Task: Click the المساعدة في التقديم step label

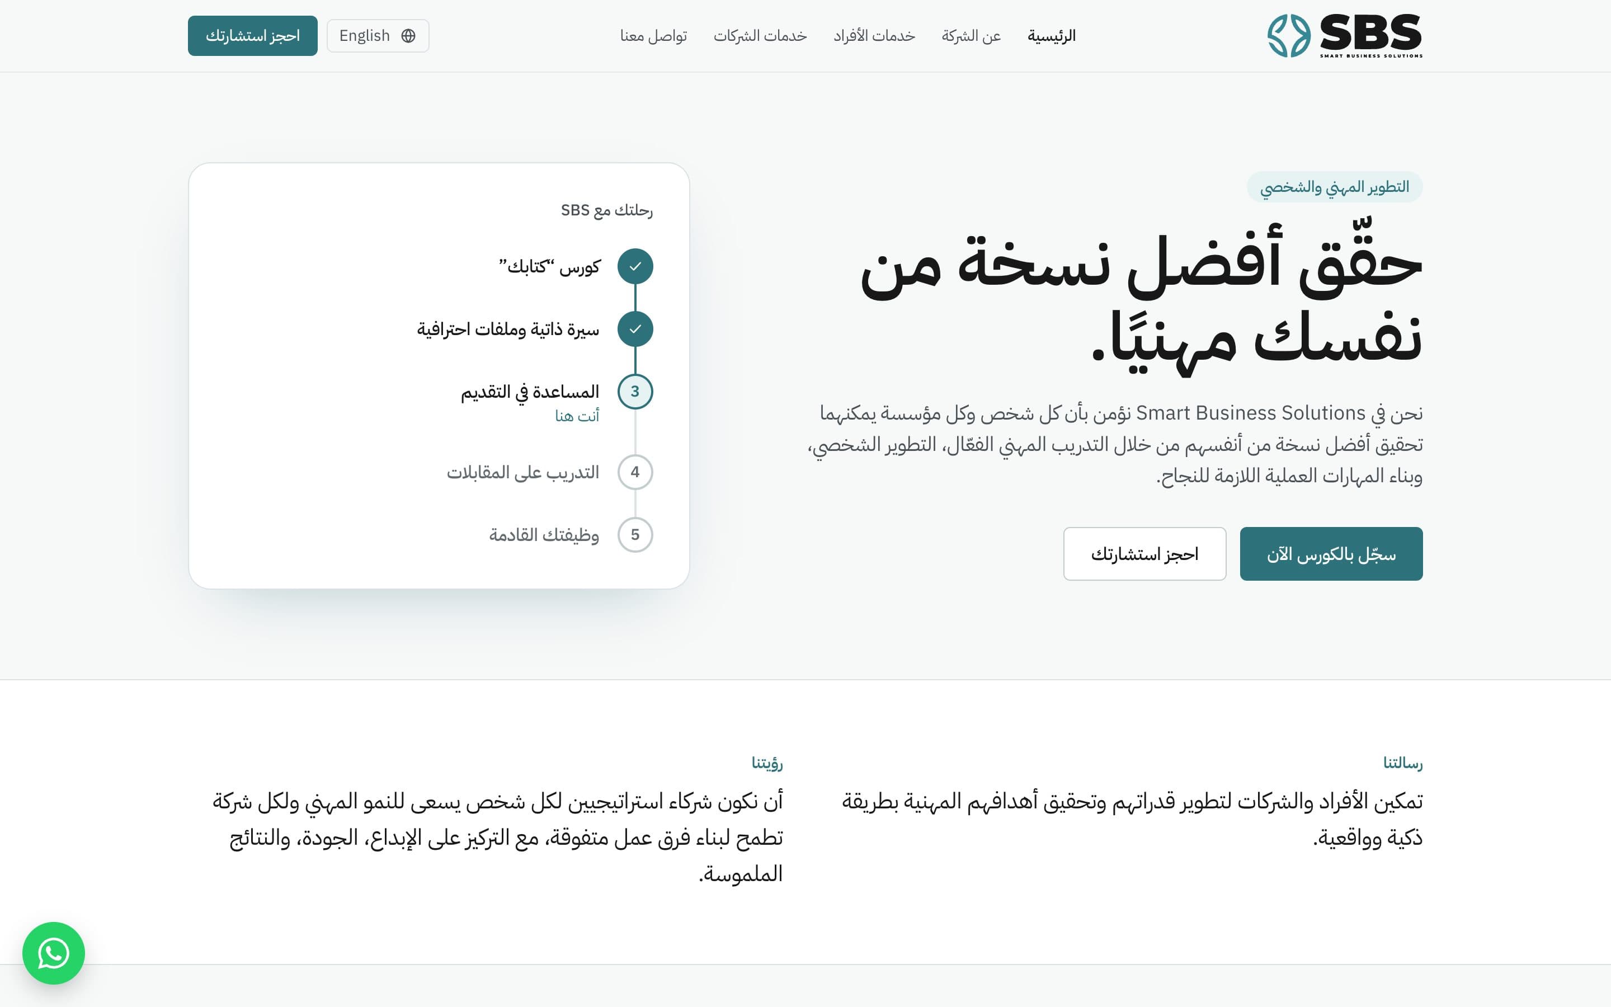Action: click(x=530, y=392)
